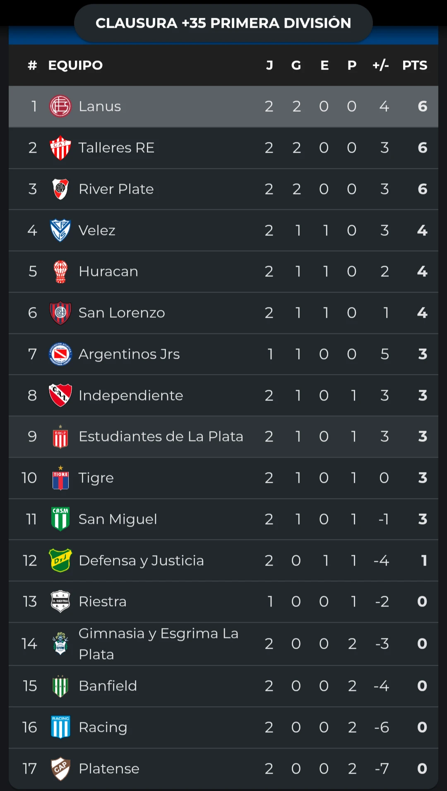The image size is (447, 791).
Task: Tap the Defensa y Justicia crest
Action: pos(60,560)
